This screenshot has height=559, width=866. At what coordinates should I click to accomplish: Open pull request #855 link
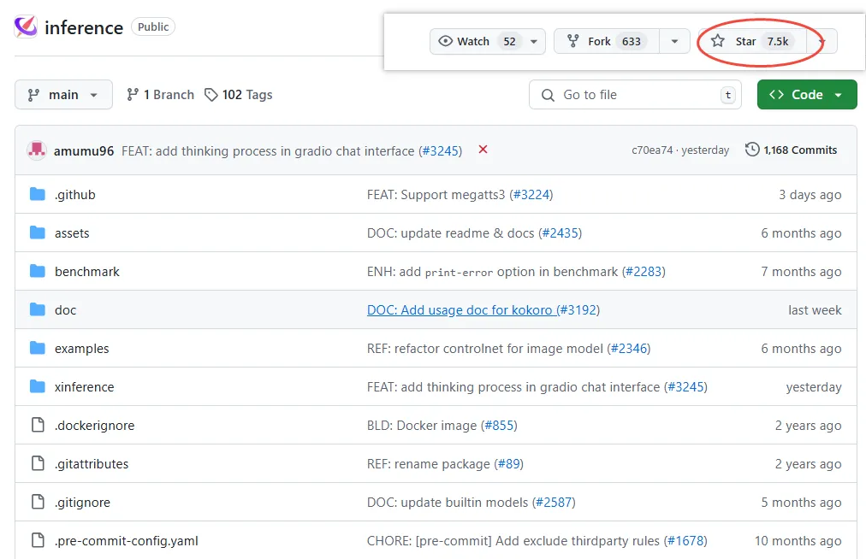pos(499,426)
